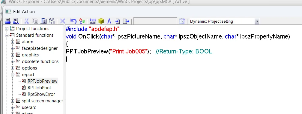This screenshot has height=114, width=302.
Task: Click the Print icon in toolbar
Action: point(7,21)
